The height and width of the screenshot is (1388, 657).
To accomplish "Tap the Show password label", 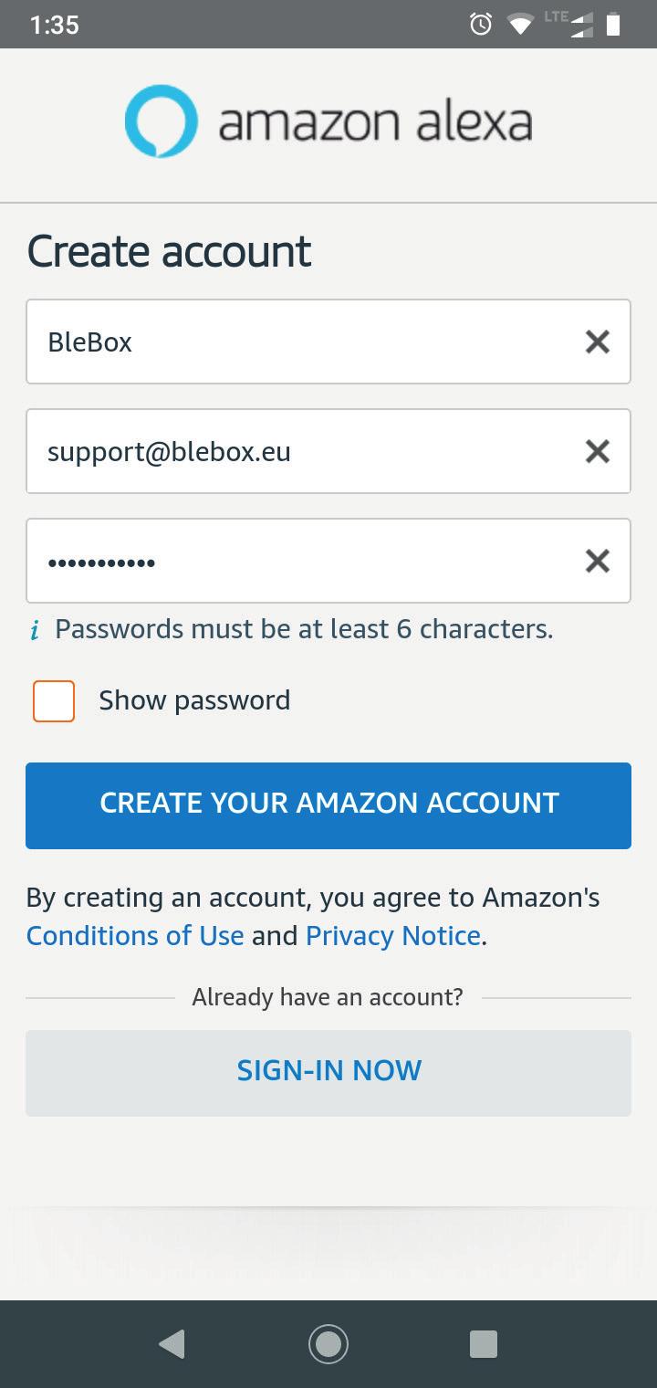I will coord(194,700).
